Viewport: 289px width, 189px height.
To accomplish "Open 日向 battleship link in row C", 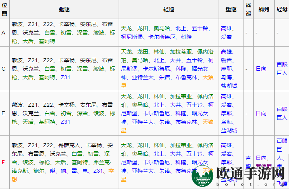I will coord(261,69).
